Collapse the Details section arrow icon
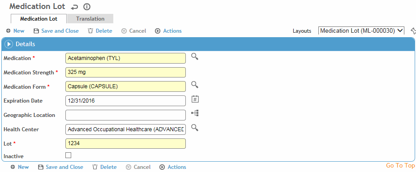 coord(9,44)
